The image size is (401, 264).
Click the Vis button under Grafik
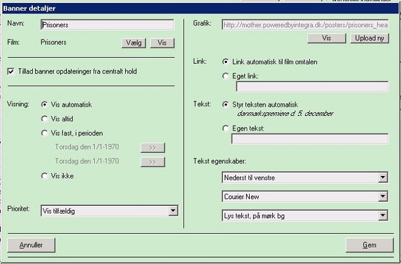pyautogui.click(x=327, y=38)
